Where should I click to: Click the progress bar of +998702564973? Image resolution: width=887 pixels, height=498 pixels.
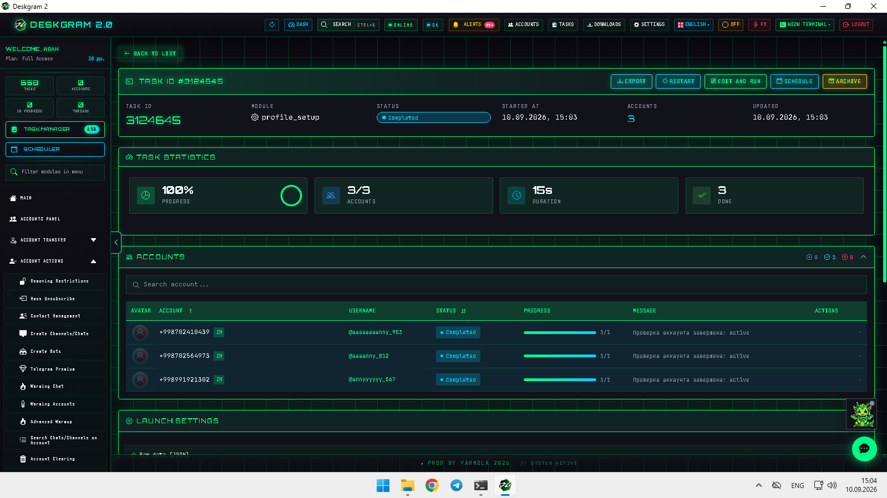point(560,356)
